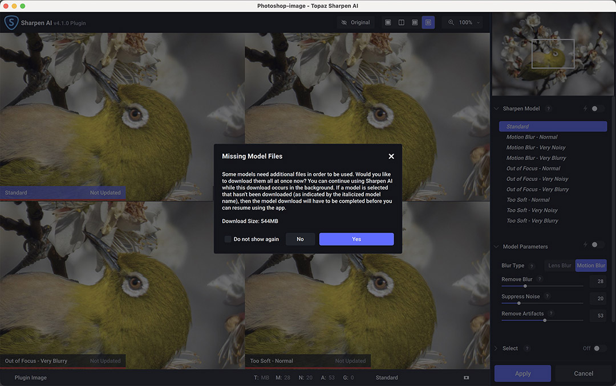Click No to decline the download
Viewport: 616px width, 386px height.
[x=300, y=239]
